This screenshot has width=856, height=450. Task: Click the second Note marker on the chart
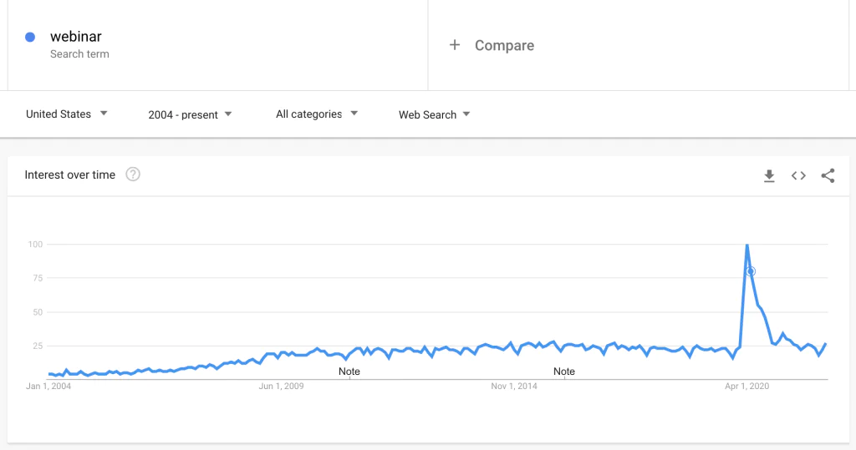564,372
